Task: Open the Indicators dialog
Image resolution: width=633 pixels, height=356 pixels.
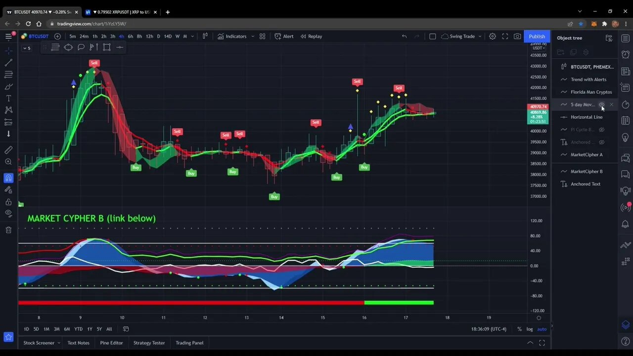Action: (232, 36)
